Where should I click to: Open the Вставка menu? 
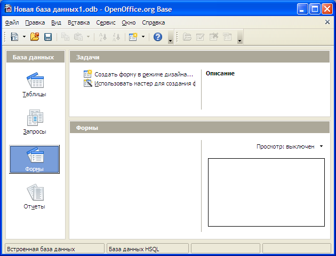pyautogui.click(x=78, y=22)
